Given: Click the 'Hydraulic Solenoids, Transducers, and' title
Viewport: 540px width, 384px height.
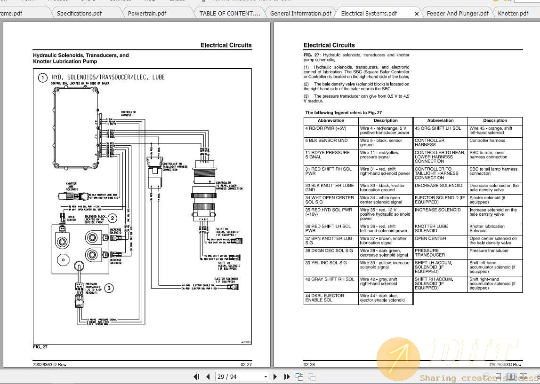Looking at the screenshot, I should [81, 55].
